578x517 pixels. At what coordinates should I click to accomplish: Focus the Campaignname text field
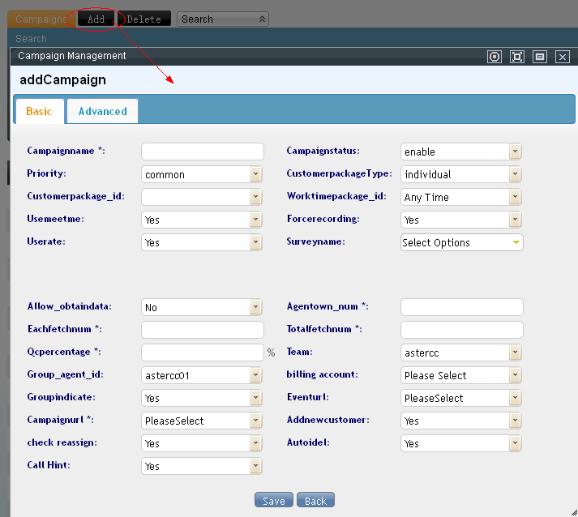point(203,152)
